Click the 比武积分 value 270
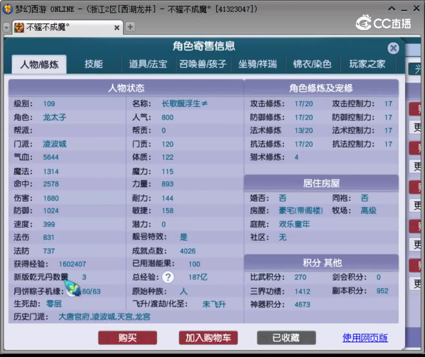The height and width of the screenshot is (357, 425). pos(300,277)
